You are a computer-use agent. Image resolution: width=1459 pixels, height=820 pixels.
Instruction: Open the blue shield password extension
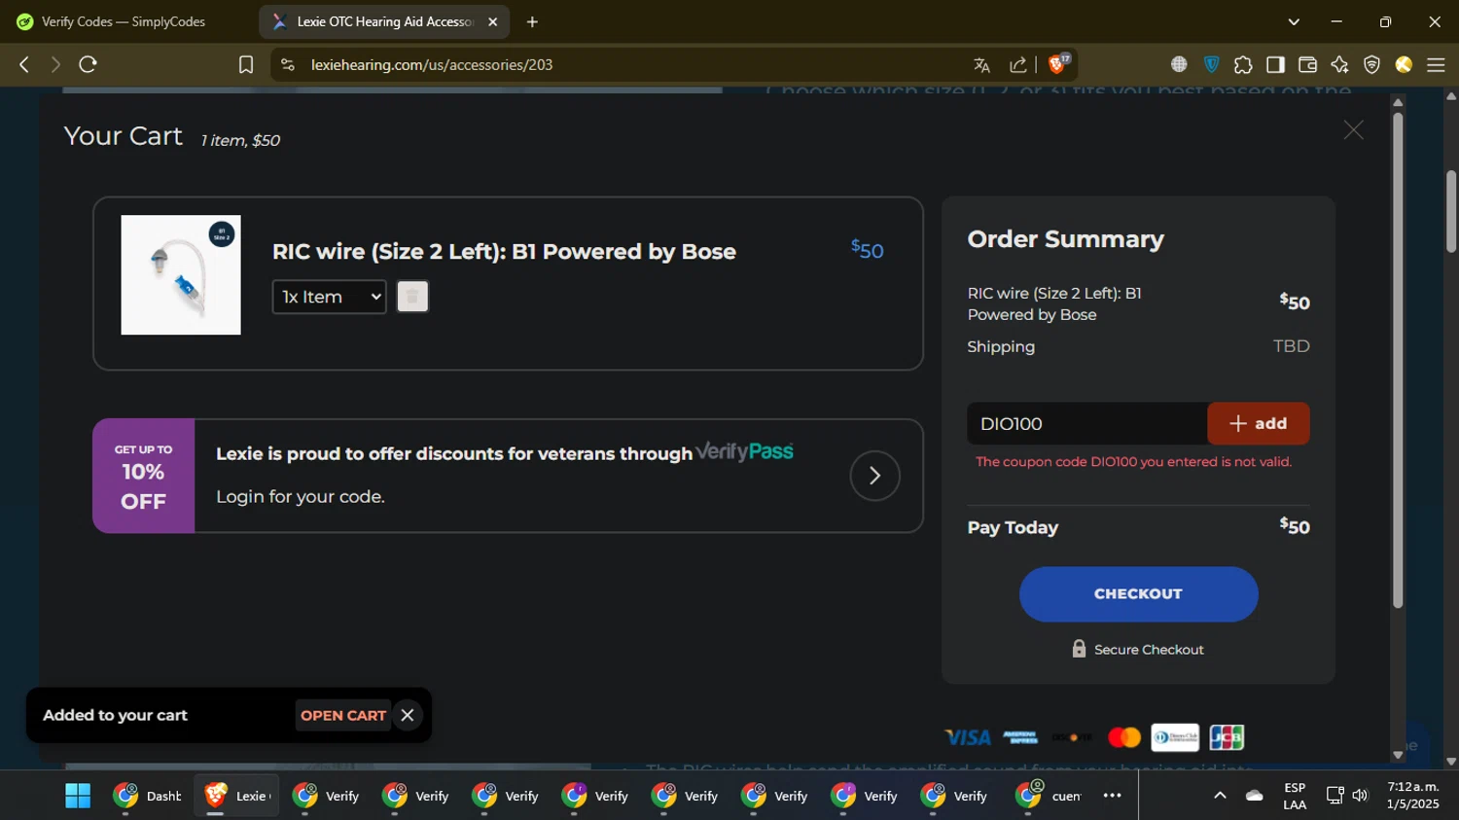click(1211, 64)
